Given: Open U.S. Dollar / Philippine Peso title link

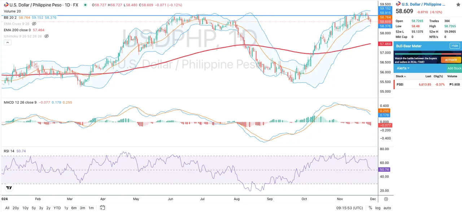Looking at the screenshot, I should pos(423,4).
